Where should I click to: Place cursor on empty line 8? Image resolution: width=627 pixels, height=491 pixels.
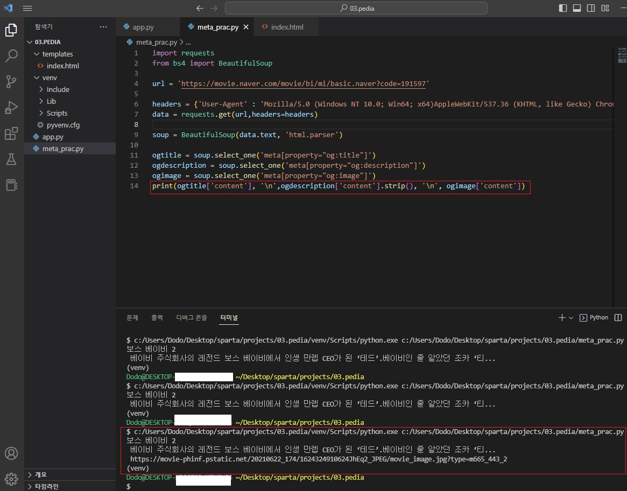pyautogui.click(x=382, y=125)
